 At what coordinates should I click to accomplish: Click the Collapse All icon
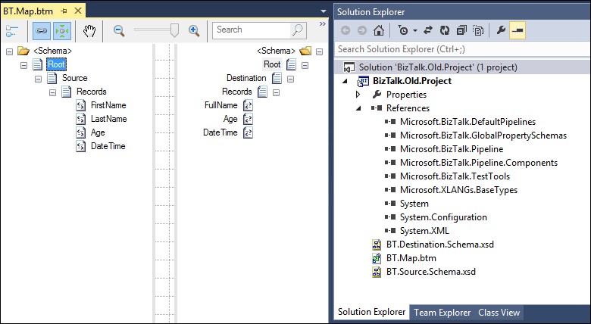pyautogui.click(x=461, y=30)
